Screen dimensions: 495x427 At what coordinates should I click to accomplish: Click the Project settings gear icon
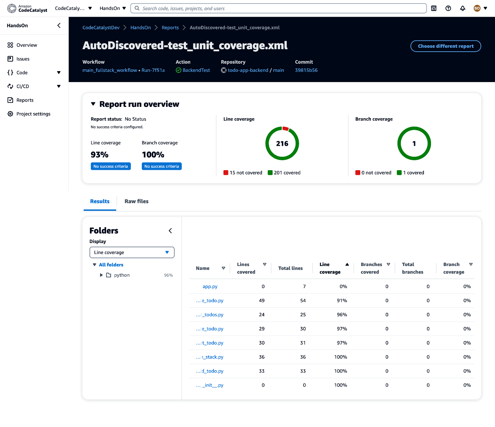point(10,114)
